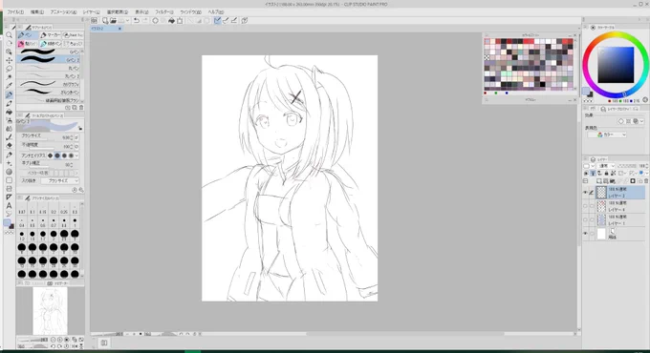
Task: Open the blending mode dropdown in Layer panel
Action: click(x=607, y=166)
